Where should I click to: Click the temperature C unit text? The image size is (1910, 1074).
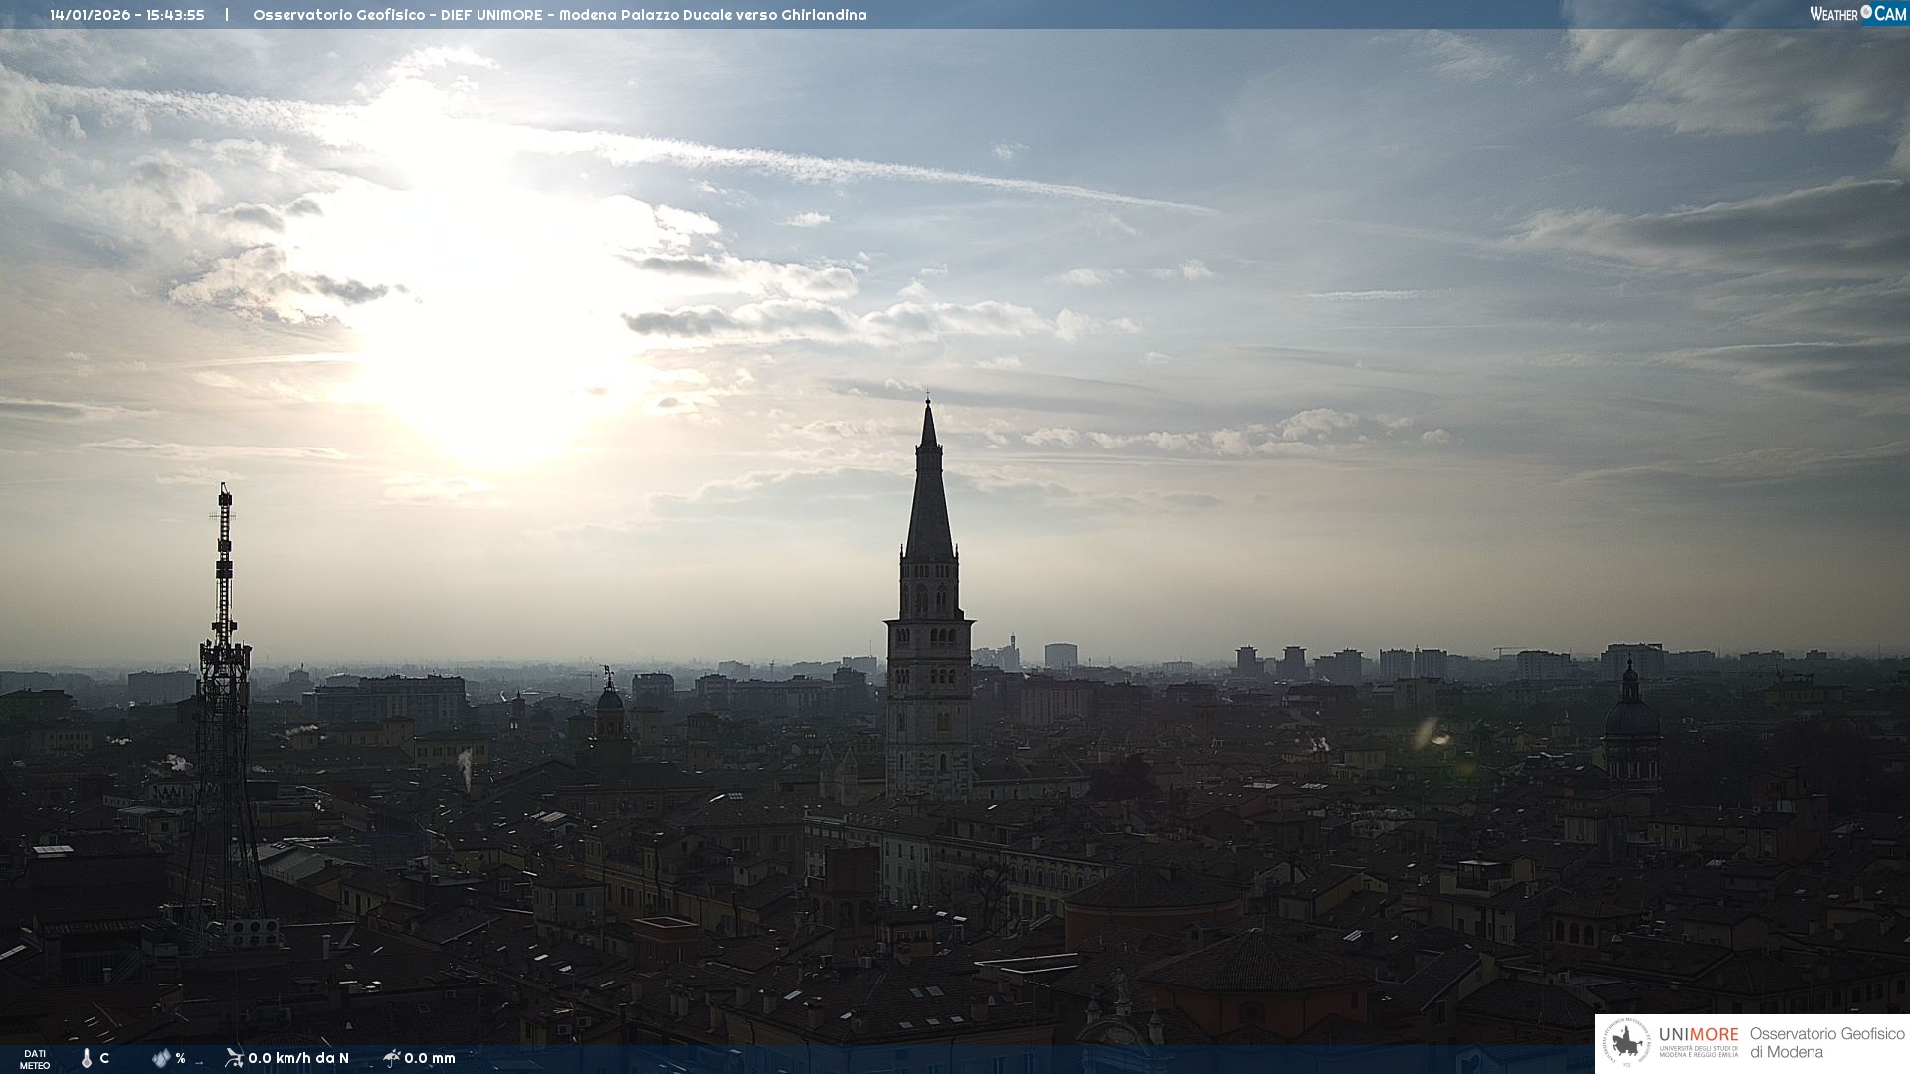(x=104, y=1058)
